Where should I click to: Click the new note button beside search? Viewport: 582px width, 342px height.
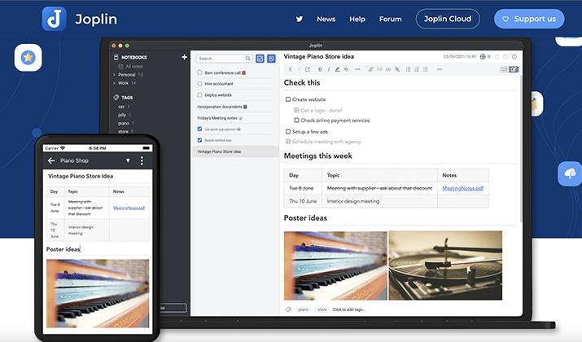click(271, 59)
